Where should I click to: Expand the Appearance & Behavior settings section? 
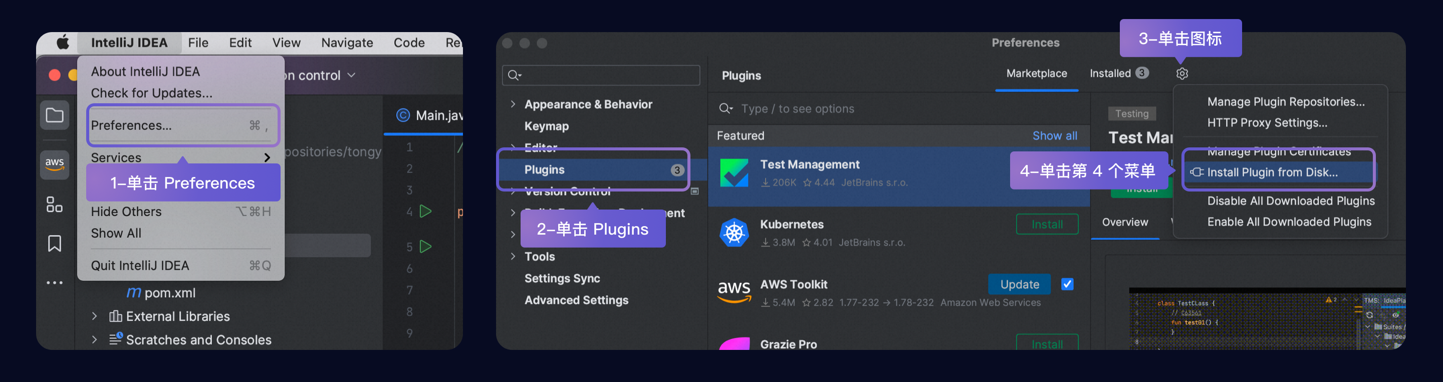[513, 104]
